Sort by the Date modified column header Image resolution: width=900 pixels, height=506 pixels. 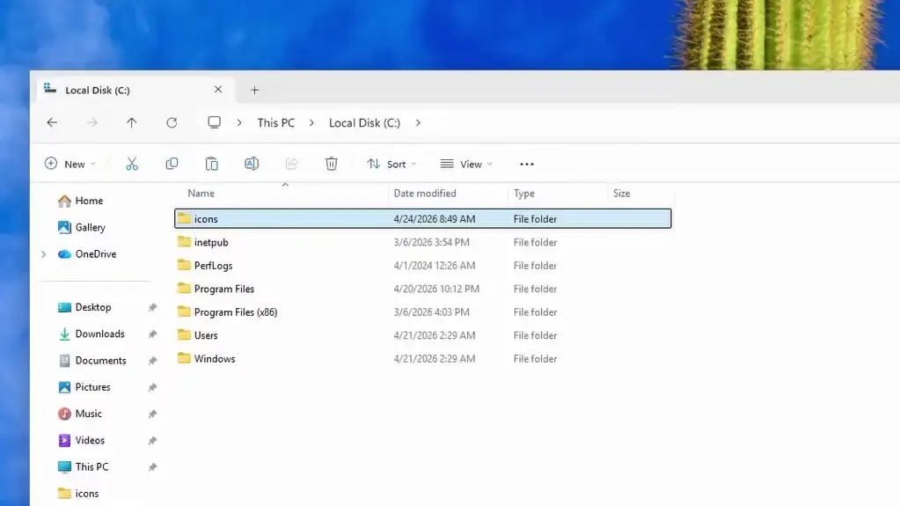(x=425, y=194)
